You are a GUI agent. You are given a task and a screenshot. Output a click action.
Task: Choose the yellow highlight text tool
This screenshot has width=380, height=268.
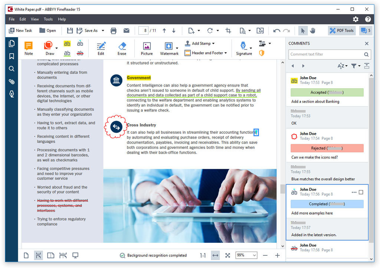pyautogui.click(x=67, y=44)
